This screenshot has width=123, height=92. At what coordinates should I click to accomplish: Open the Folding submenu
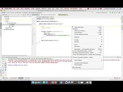pyautogui.click(x=88, y=40)
